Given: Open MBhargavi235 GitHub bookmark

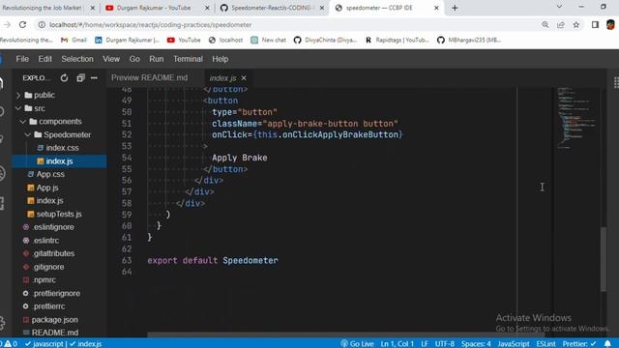Looking at the screenshot, I should pyautogui.click(x=469, y=40).
